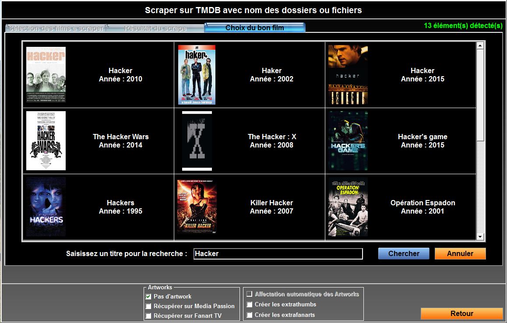Image resolution: width=507 pixels, height=323 pixels.
Task: Toggle 'Récupérer sur Fanart TV' checkbox
Action: pyautogui.click(x=148, y=316)
